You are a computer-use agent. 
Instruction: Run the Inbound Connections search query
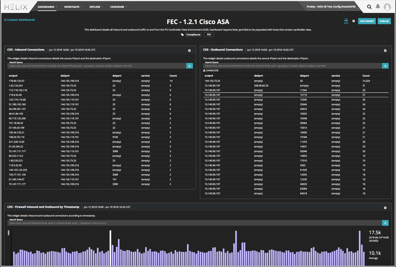coord(189,66)
